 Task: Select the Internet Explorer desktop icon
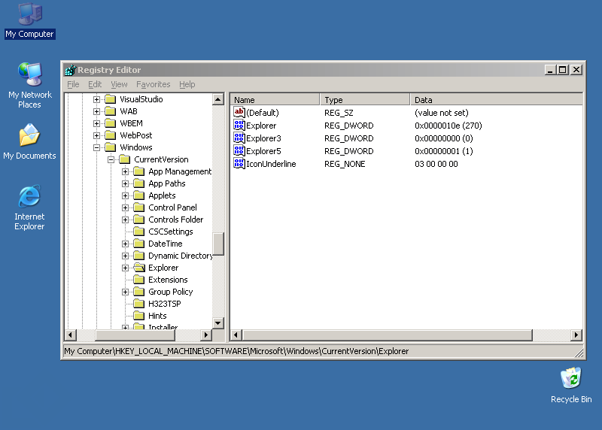click(29, 207)
